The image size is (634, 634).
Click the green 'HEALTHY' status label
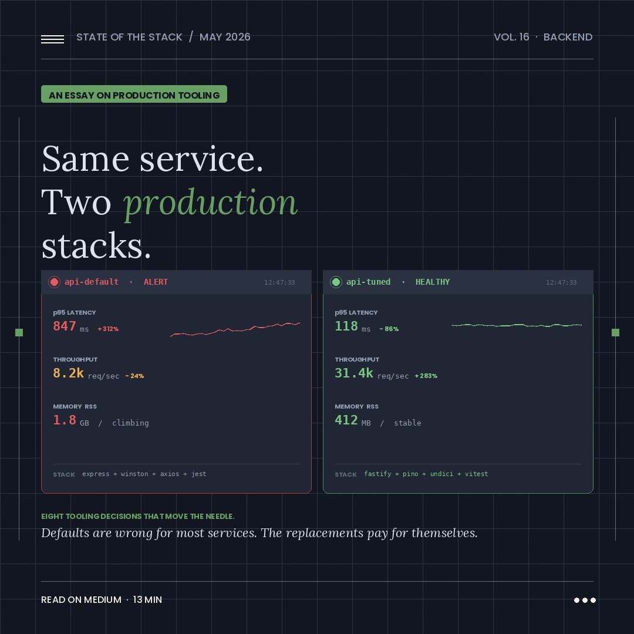click(433, 282)
